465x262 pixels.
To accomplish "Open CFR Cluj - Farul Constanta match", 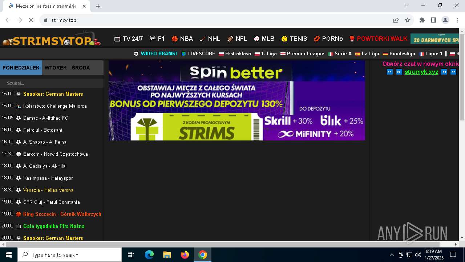I will pos(52,202).
